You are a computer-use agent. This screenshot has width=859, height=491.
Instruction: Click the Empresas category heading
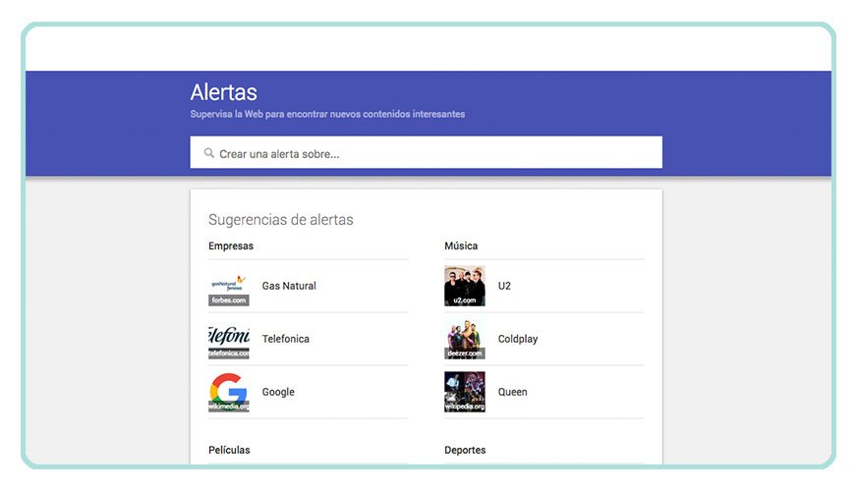[231, 245]
